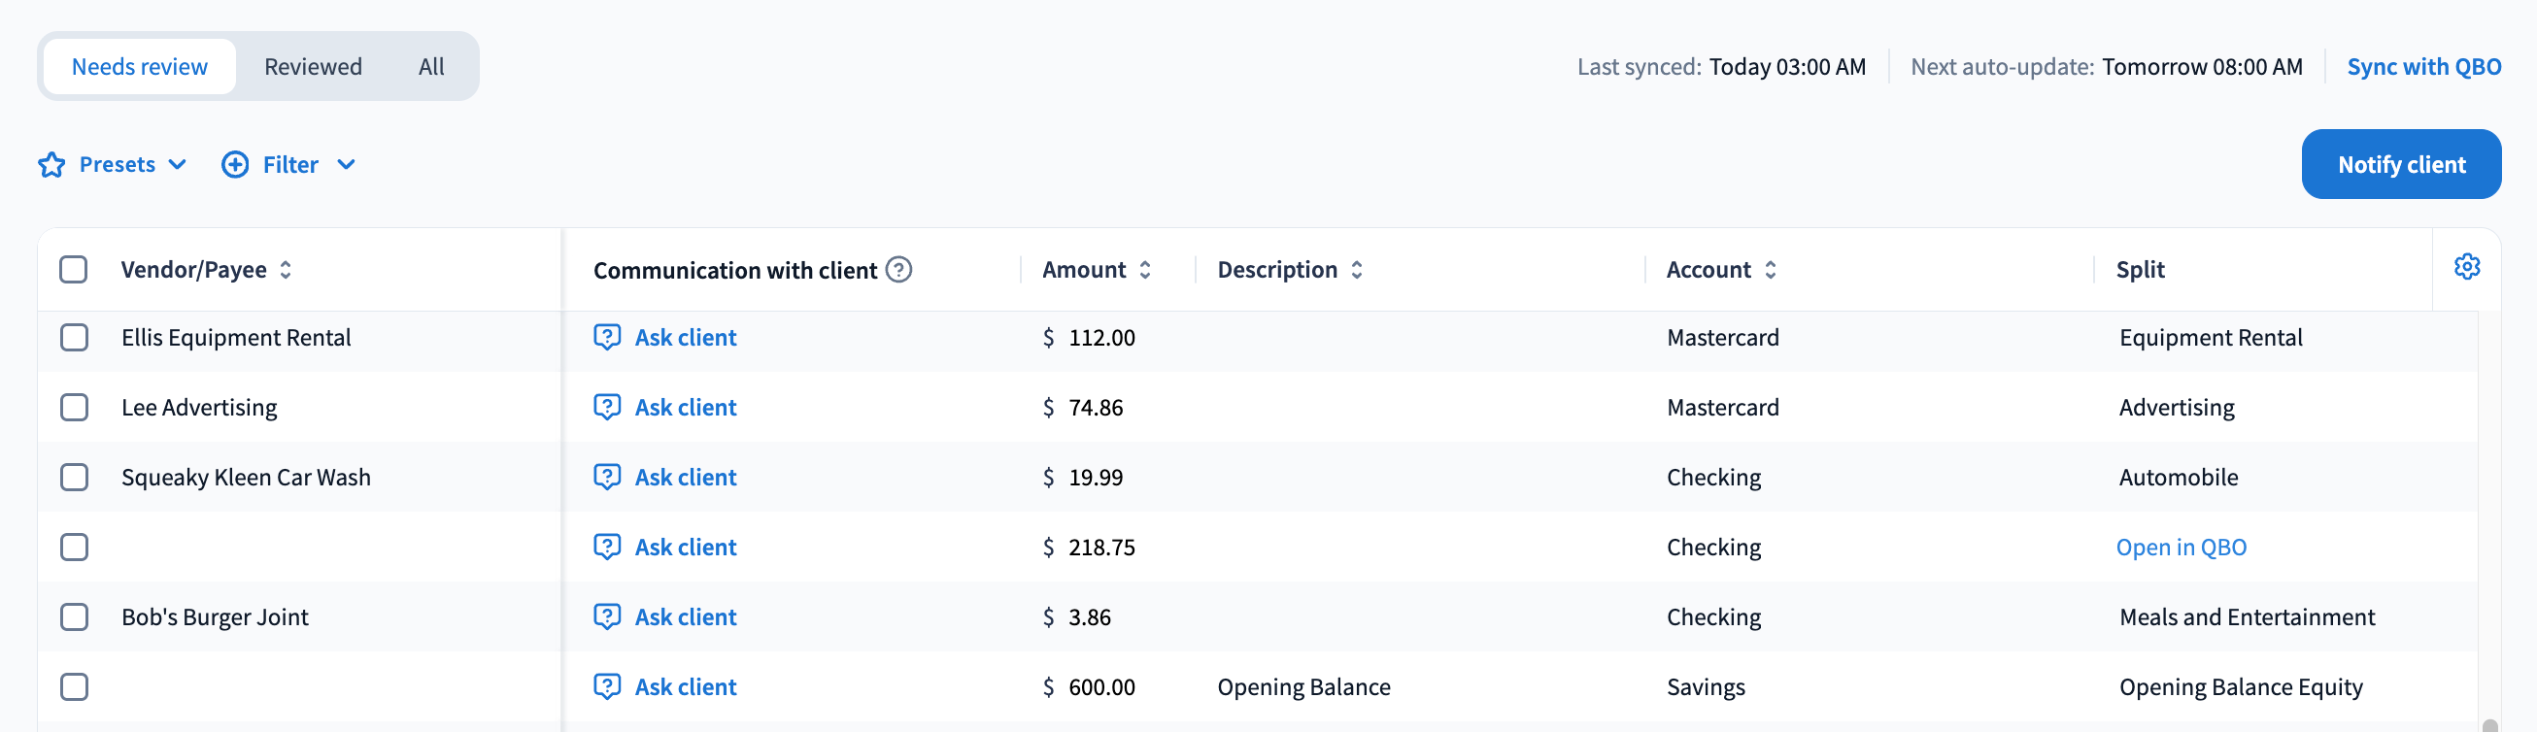
Task: Tick the checkbox for Lee Advertising
Action: [x=74, y=408]
